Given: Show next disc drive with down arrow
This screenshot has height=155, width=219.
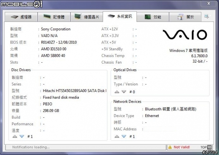Looking at the screenshot, I should [x=22, y=137].
